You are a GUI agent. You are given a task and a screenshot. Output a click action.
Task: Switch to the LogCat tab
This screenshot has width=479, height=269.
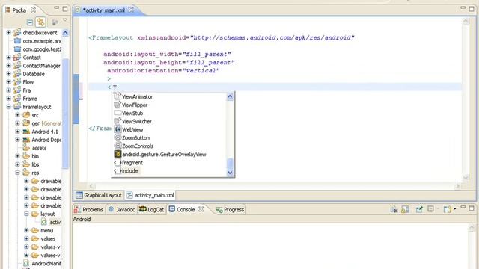[152, 209]
